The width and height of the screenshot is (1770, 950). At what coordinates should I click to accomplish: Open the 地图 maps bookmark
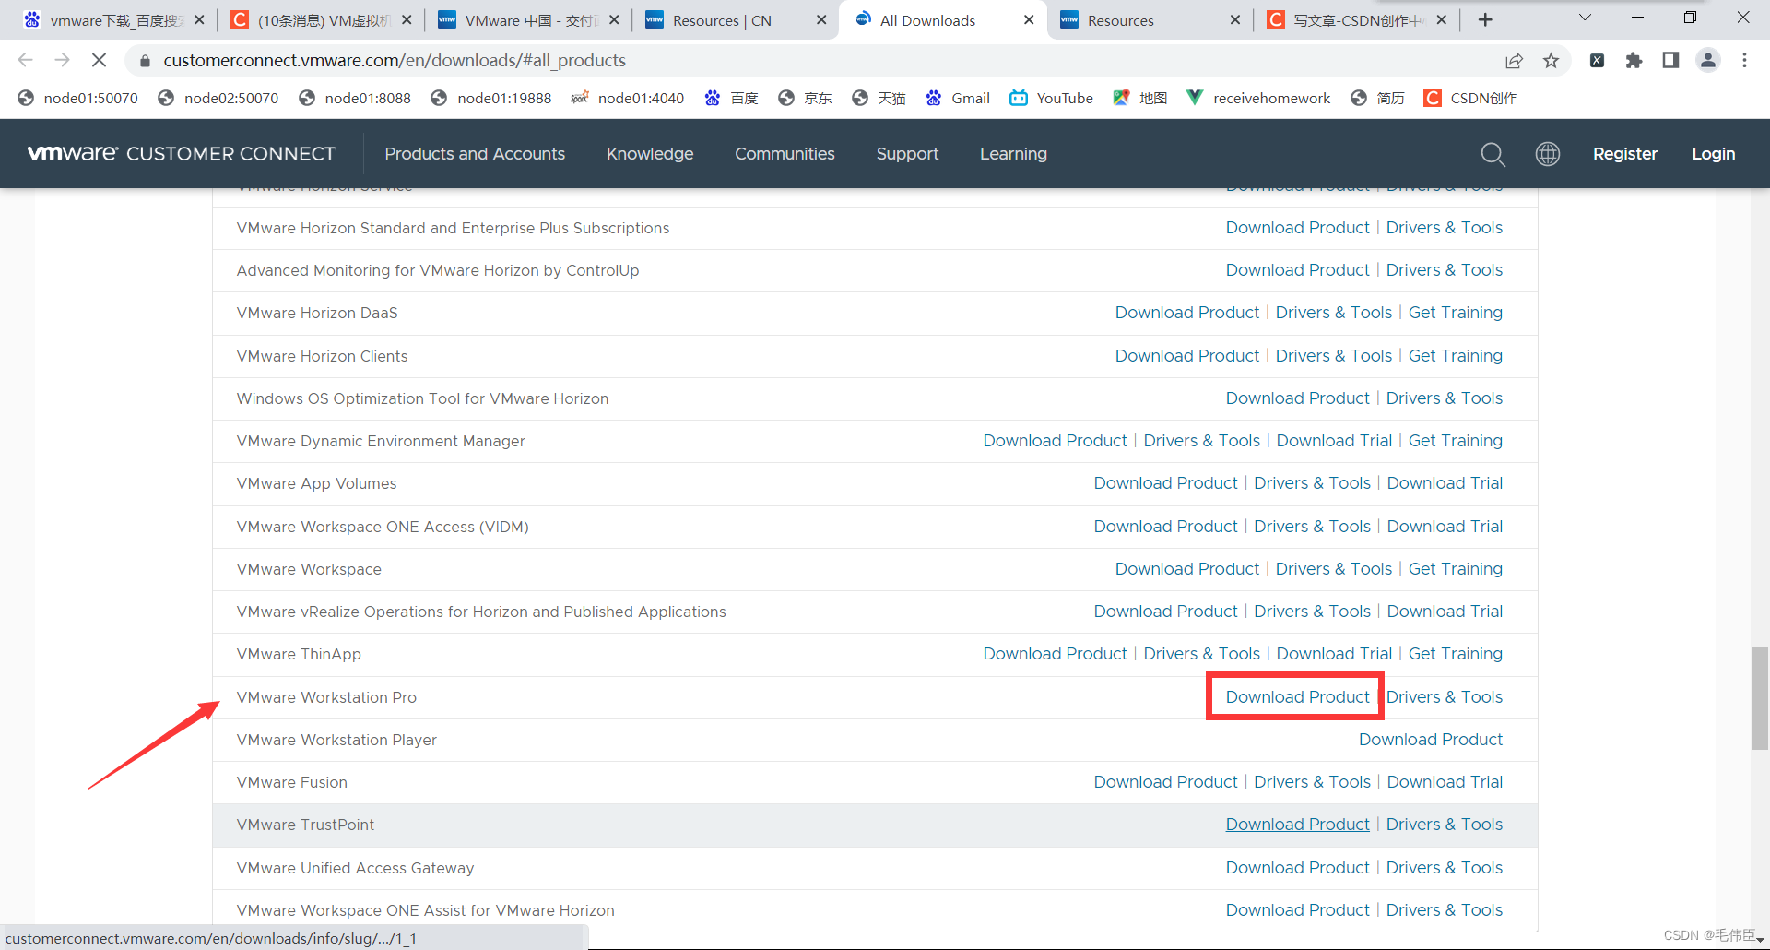click(x=1140, y=98)
